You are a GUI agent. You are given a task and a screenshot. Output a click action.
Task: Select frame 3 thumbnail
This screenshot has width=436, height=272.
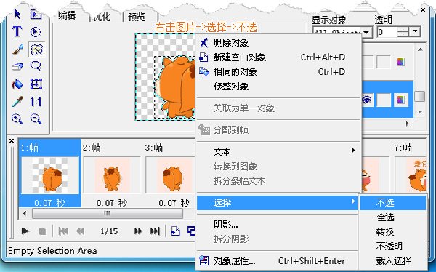[x=170, y=175]
